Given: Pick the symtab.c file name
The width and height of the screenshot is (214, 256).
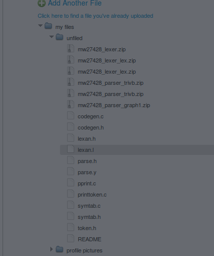Looking at the screenshot, I should 89,206.
